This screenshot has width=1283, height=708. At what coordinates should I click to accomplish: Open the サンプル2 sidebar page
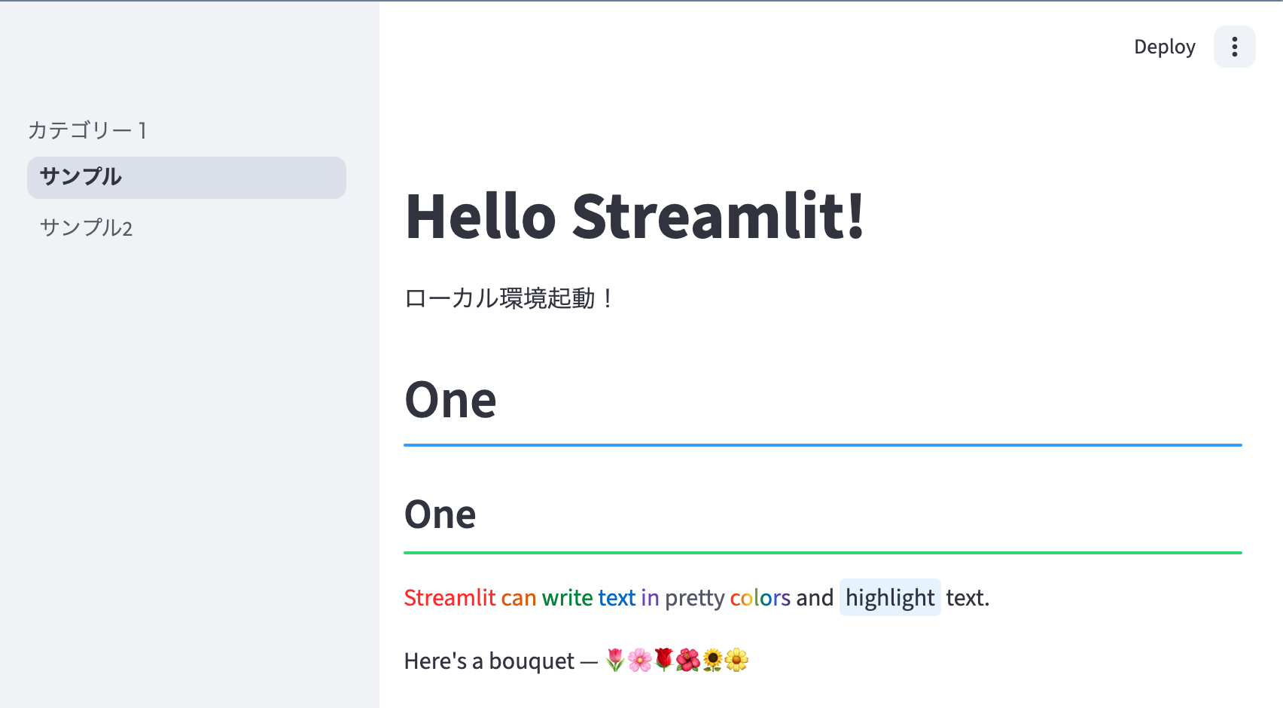point(87,227)
